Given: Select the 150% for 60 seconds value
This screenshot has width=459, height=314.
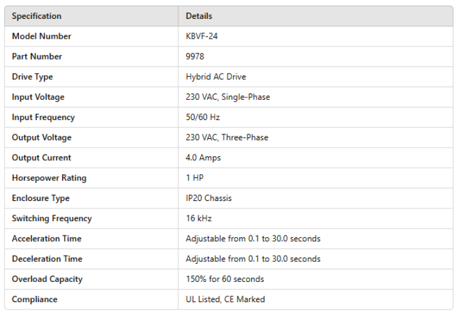Looking at the screenshot, I should 225,279.
